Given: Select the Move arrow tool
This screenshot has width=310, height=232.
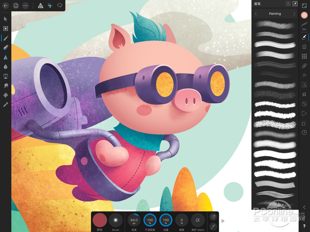Looking at the screenshot, I should tap(6, 19).
